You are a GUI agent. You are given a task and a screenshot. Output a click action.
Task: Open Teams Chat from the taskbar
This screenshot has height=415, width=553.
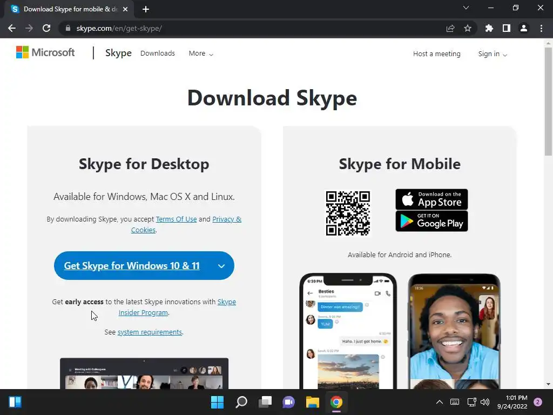pos(288,402)
